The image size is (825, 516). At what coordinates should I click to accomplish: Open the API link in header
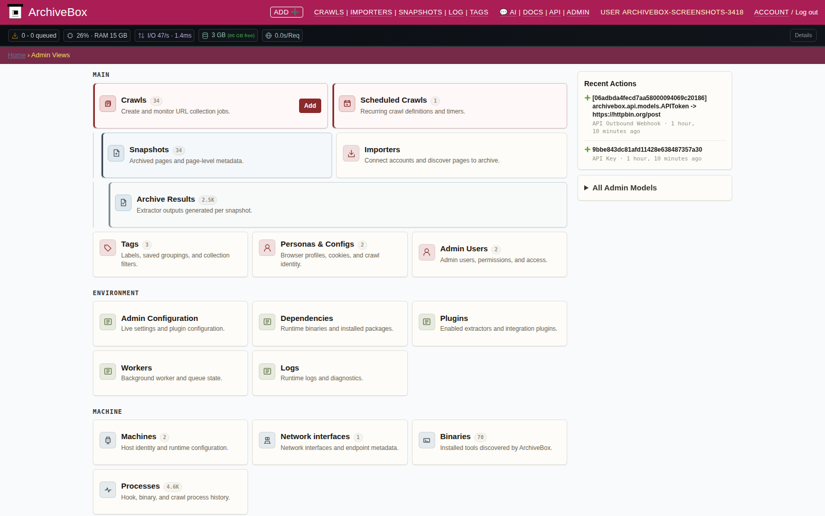click(555, 12)
